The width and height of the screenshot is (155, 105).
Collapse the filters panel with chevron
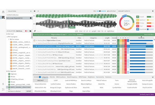coord(153,77)
